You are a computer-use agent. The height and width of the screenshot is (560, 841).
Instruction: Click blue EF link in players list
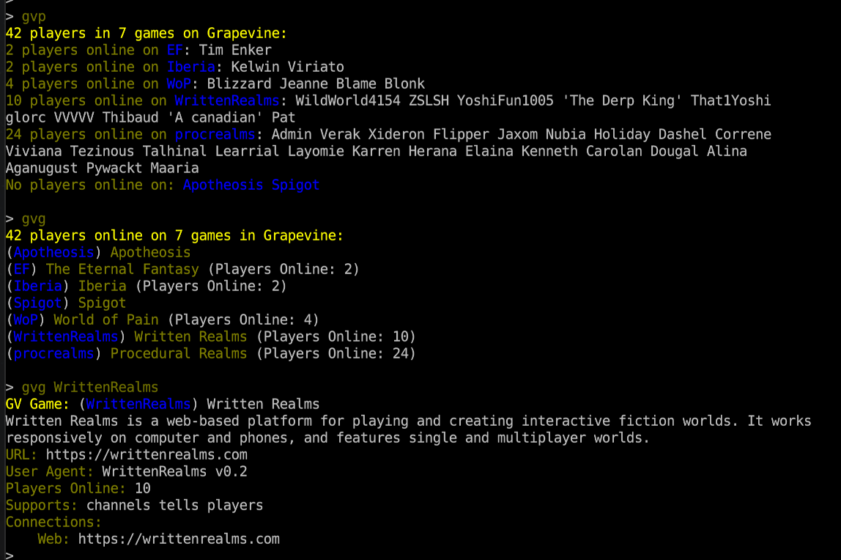coord(175,50)
